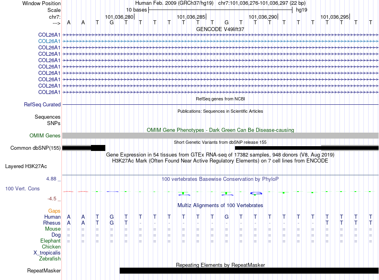Image resolution: width=379 pixels, height=280 pixels.
Task: Click the GTEx Gene Expression track title
Action: pyautogui.click(x=220, y=155)
